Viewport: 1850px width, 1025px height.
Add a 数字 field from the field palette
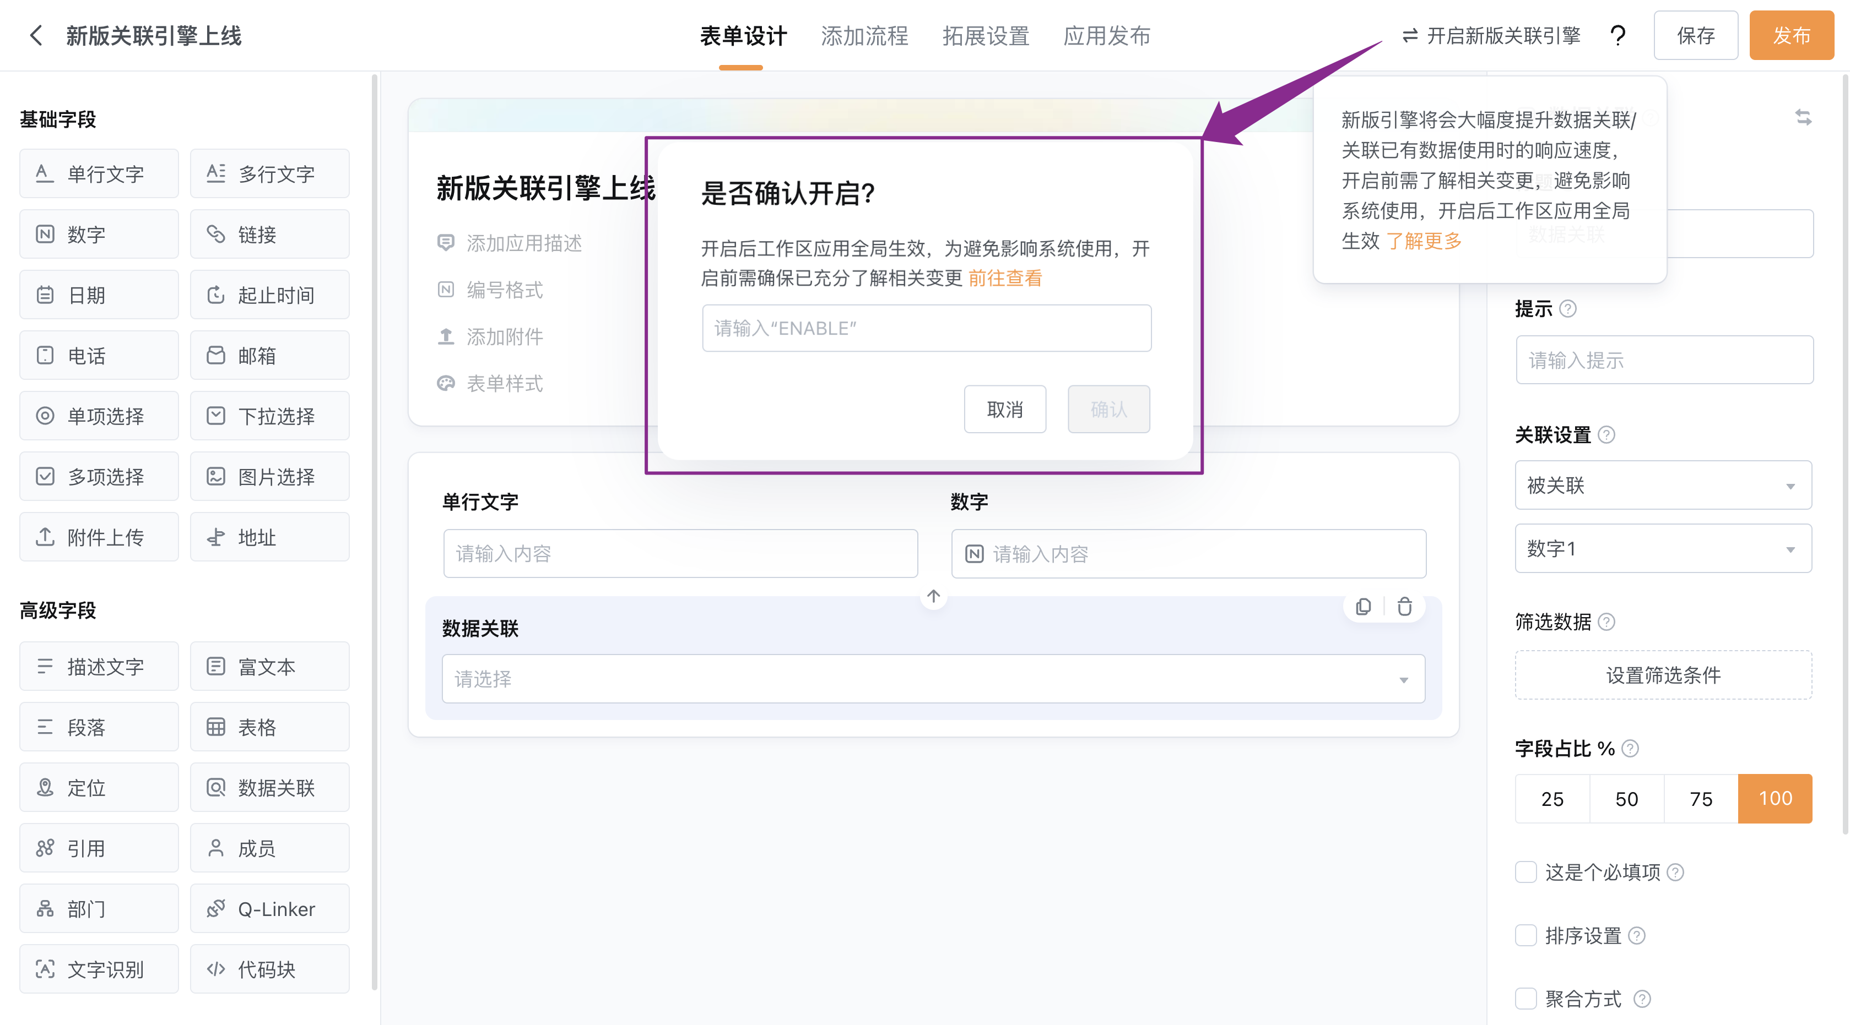pyautogui.click(x=99, y=234)
